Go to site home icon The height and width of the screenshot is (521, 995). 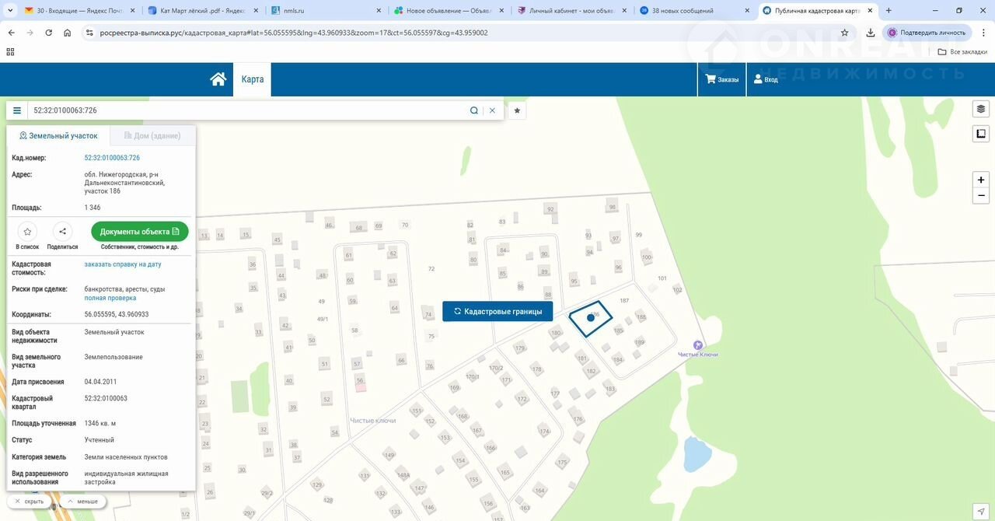218,79
